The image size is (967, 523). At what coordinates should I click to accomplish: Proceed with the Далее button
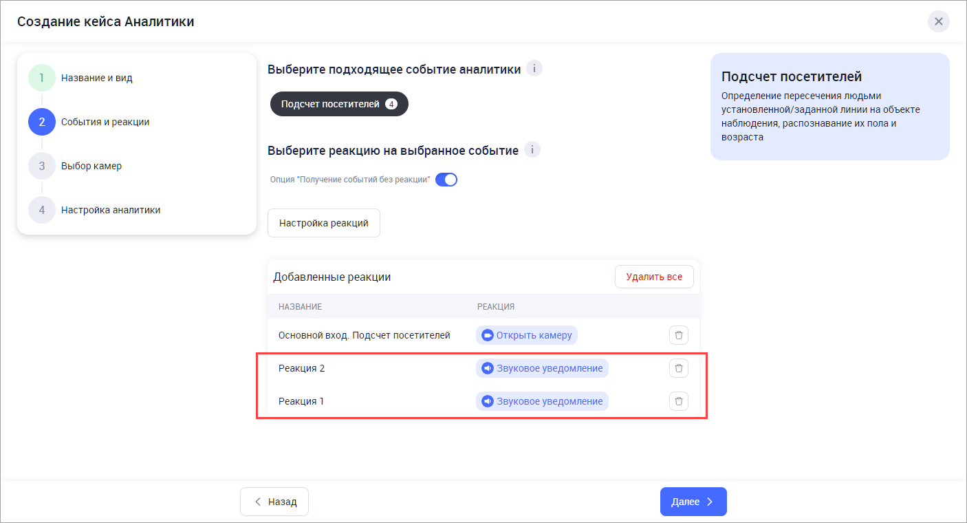coord(693,502)
